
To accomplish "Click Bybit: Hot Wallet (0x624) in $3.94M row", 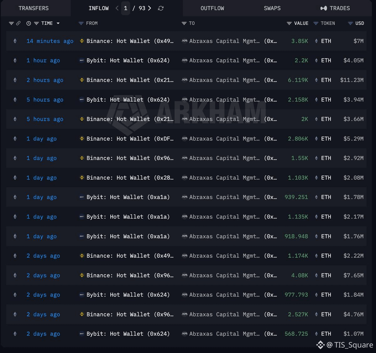I will coord(128,100).
